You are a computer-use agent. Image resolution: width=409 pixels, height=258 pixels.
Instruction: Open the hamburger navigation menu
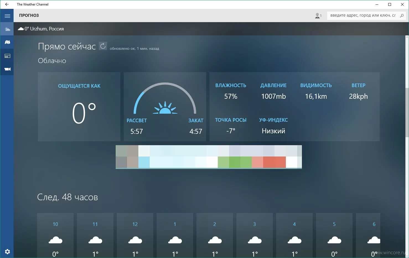(x=7, y=16)
